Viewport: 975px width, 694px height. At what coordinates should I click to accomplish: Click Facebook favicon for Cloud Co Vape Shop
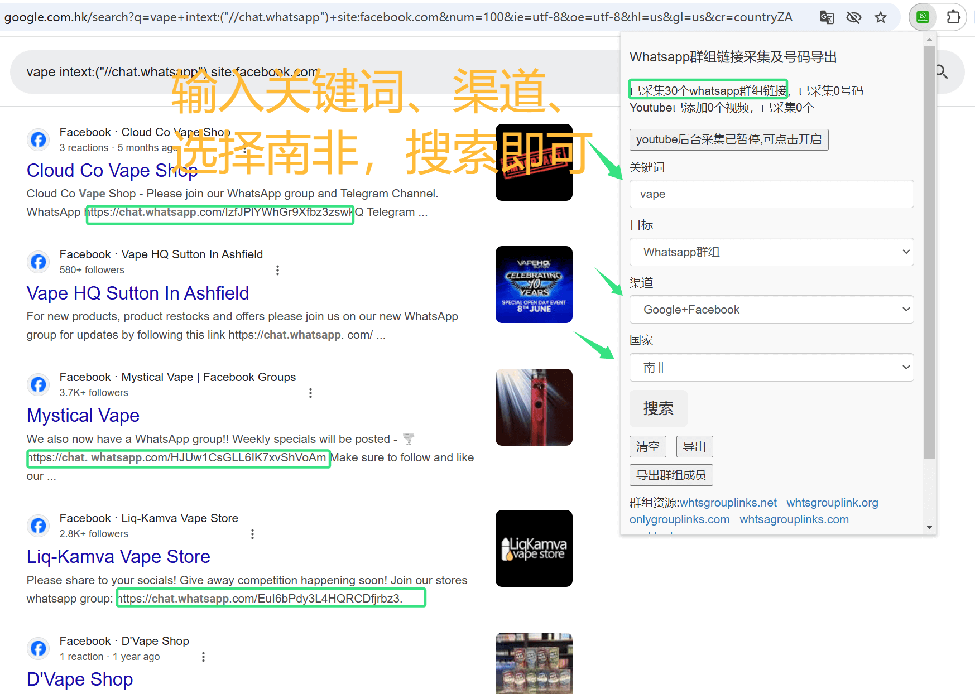39,139
